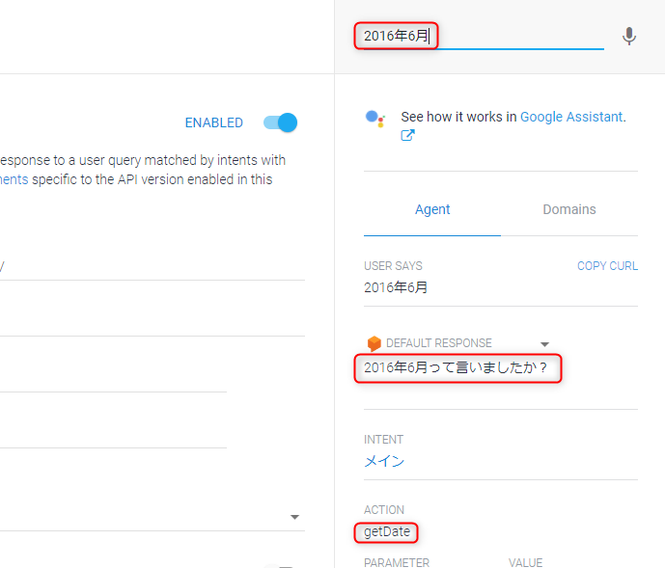665x568 pixels.
Task: Click the DEFAULT RESPONSE label
Action: pyautogui.click(x=439, y=343)
